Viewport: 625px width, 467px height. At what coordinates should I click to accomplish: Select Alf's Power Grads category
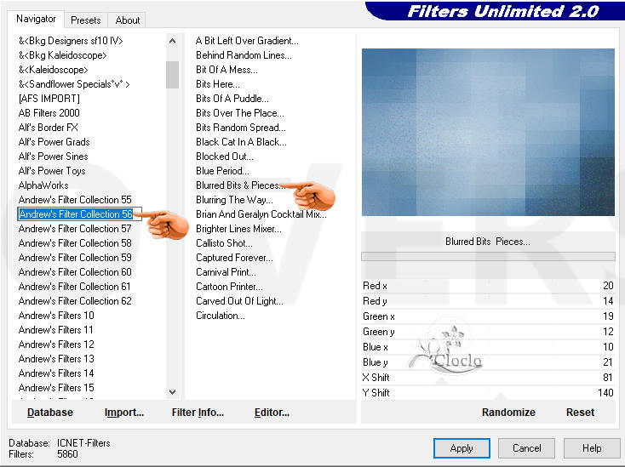tap(54, 142)
